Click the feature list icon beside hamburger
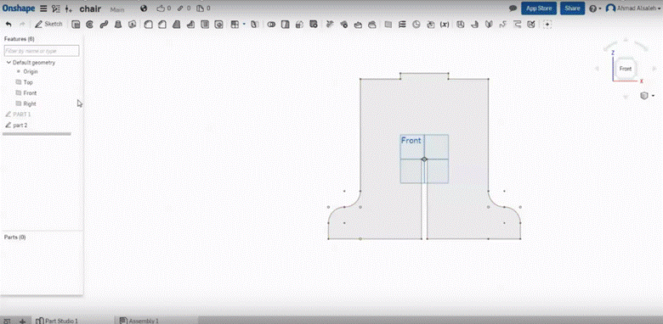The image size is (663, 324). click(x=56, y=8)
